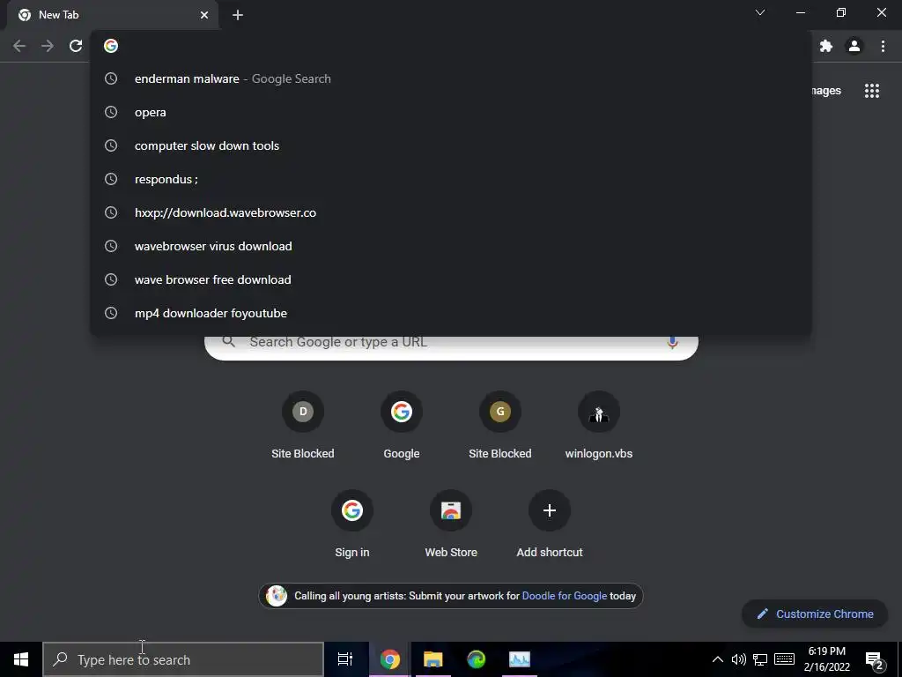Click the Google icon in address bar

(x=111, y=46)
